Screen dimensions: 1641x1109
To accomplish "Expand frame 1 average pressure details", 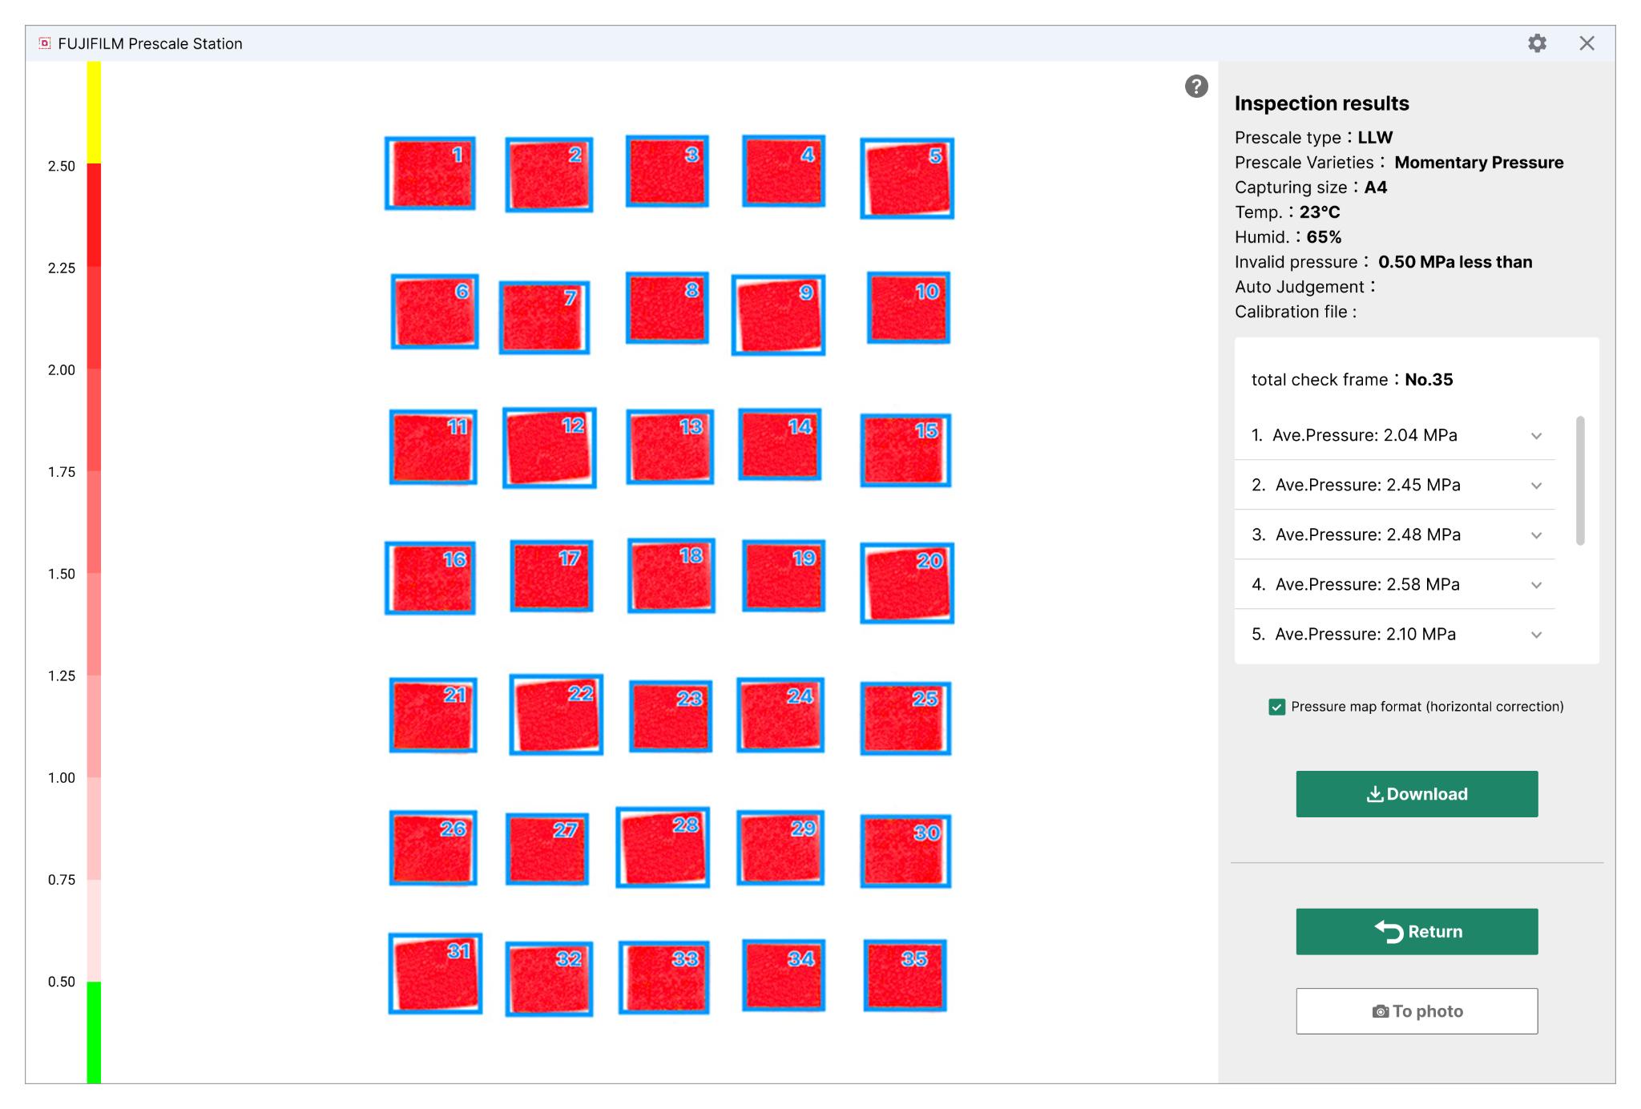I will coord(1536,436).
